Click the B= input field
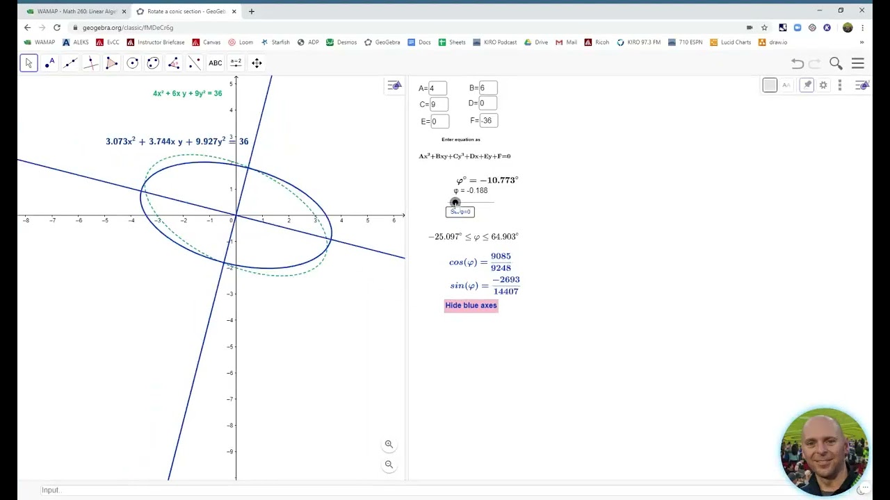This screenshot has height=500, width=890. (487, 88)
